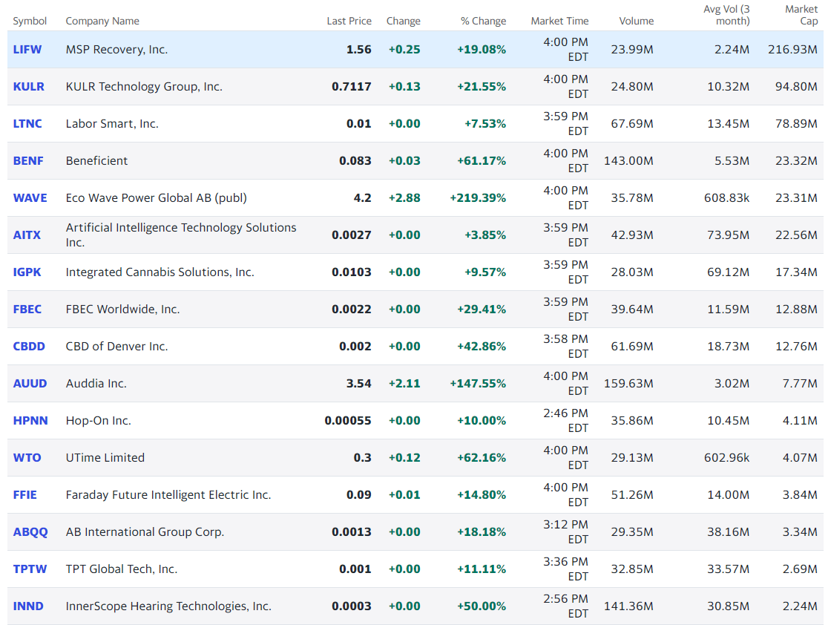Image resolution: width=831 pixels, height=625 pixels.
Task: Click the 159.63M volume value
Action: [628, 383]
